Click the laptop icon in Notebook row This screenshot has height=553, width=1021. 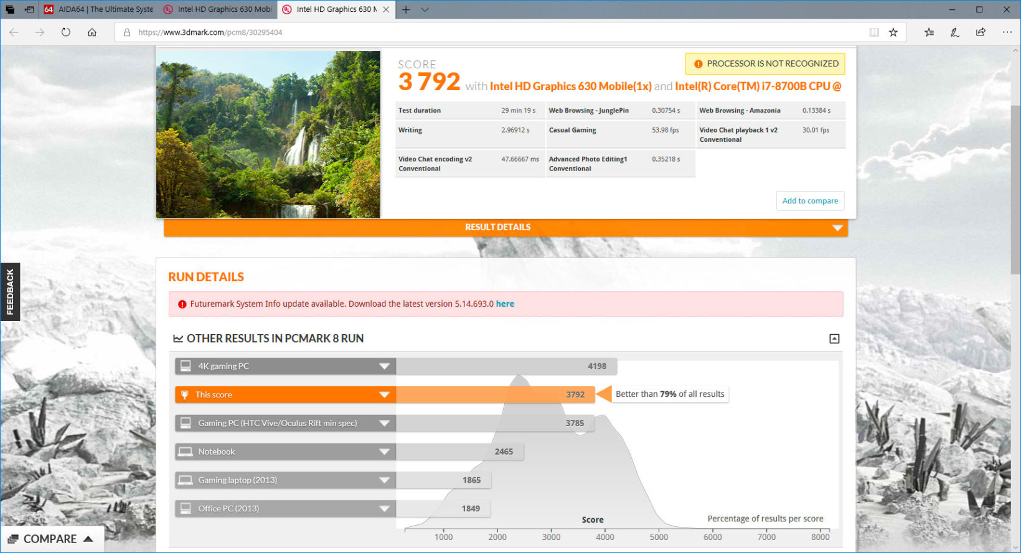coord(186,452)
